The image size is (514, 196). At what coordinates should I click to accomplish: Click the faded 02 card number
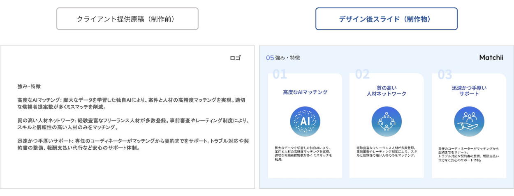362,74
